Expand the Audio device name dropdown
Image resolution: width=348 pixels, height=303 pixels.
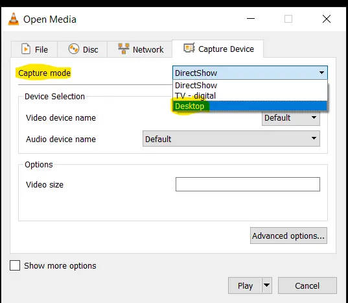231,139
